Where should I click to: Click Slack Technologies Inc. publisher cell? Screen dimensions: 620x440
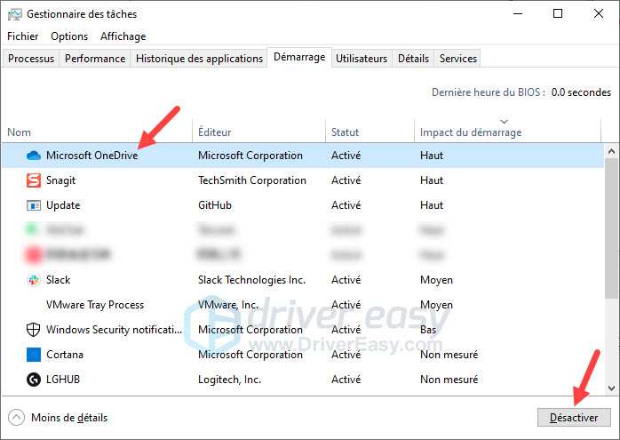click(x=251, y=280)
